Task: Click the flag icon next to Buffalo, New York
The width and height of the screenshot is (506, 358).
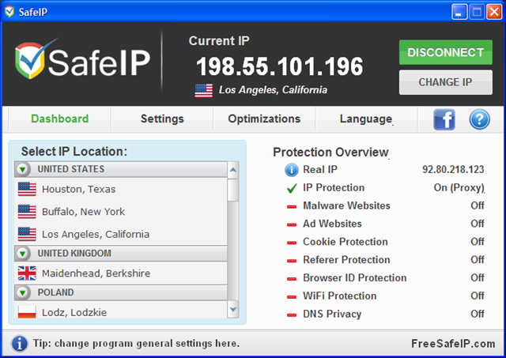Action: pyautogui.click(x=27, y=212)
